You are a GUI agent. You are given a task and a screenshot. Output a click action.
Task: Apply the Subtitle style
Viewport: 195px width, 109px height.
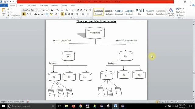click(150, 12)
